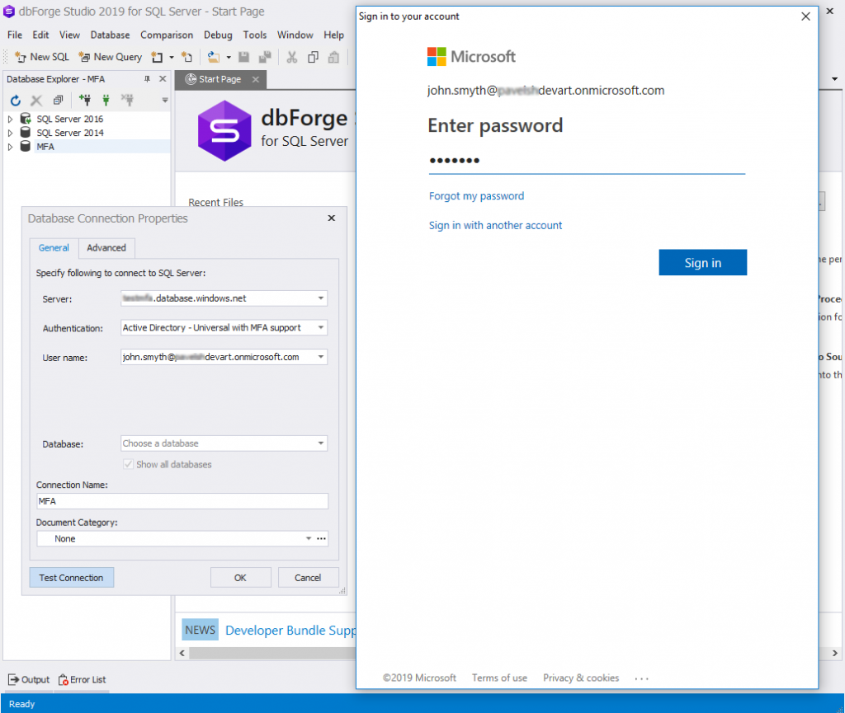
Task: Open the Server name dropdown
Action: click(322, 298)
